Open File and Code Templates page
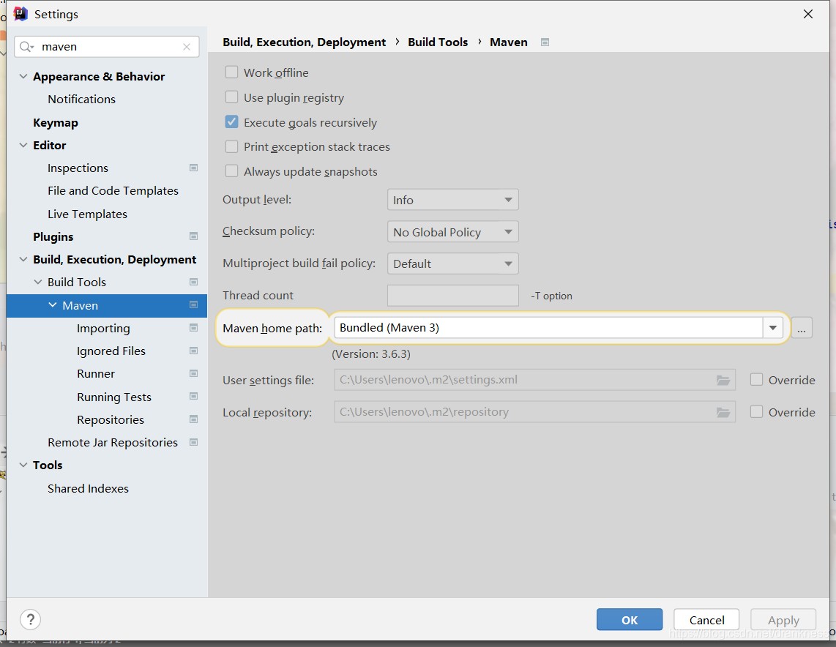Viewport: 836px width, 647px height. pyautogui.click(x=113, y=191)
